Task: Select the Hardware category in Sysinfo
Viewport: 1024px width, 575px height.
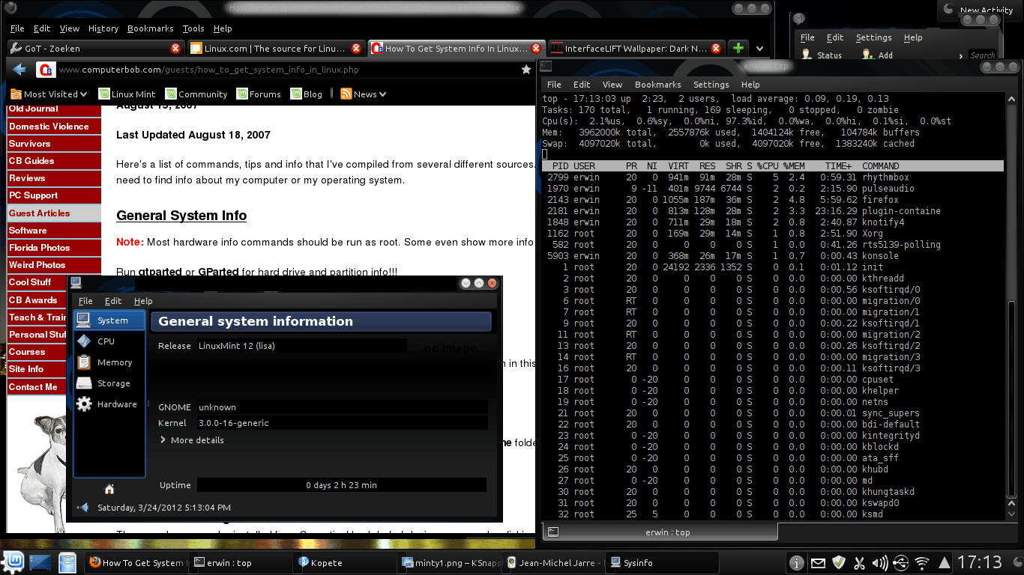Action: tap(109, 404)
